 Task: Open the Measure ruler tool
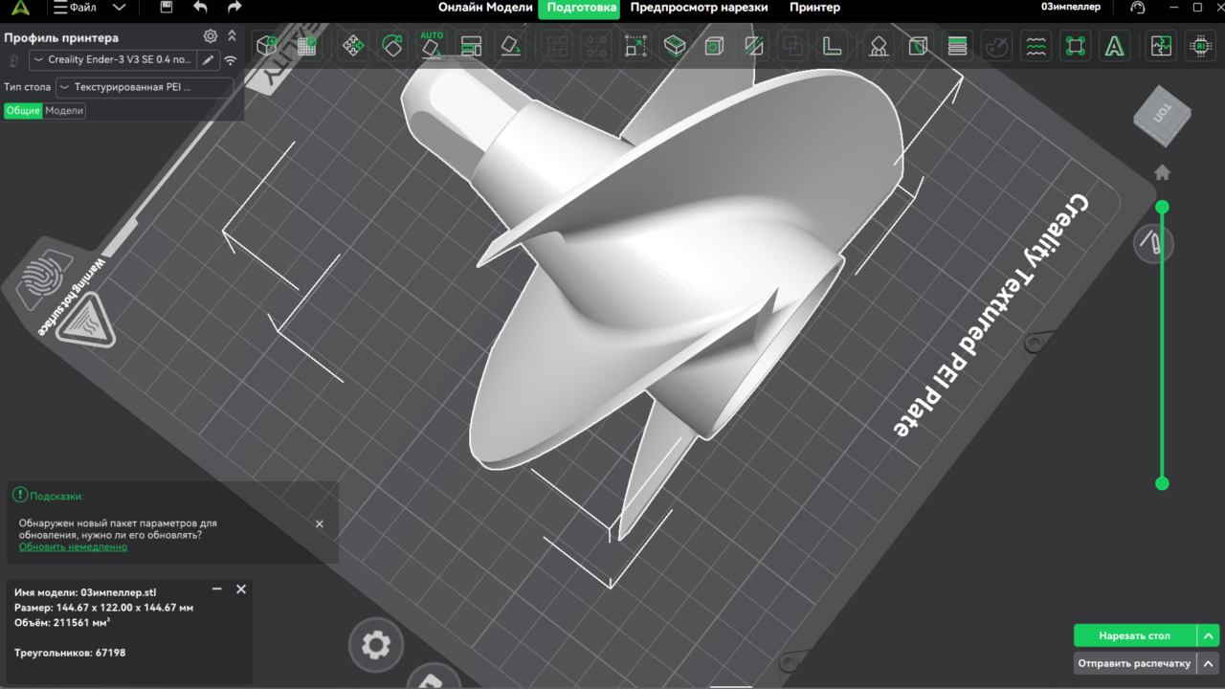coord(832,46)
